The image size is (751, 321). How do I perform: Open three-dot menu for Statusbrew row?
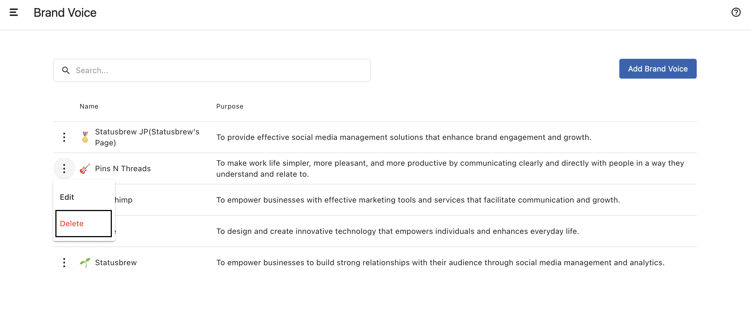(x=64, y=262)
